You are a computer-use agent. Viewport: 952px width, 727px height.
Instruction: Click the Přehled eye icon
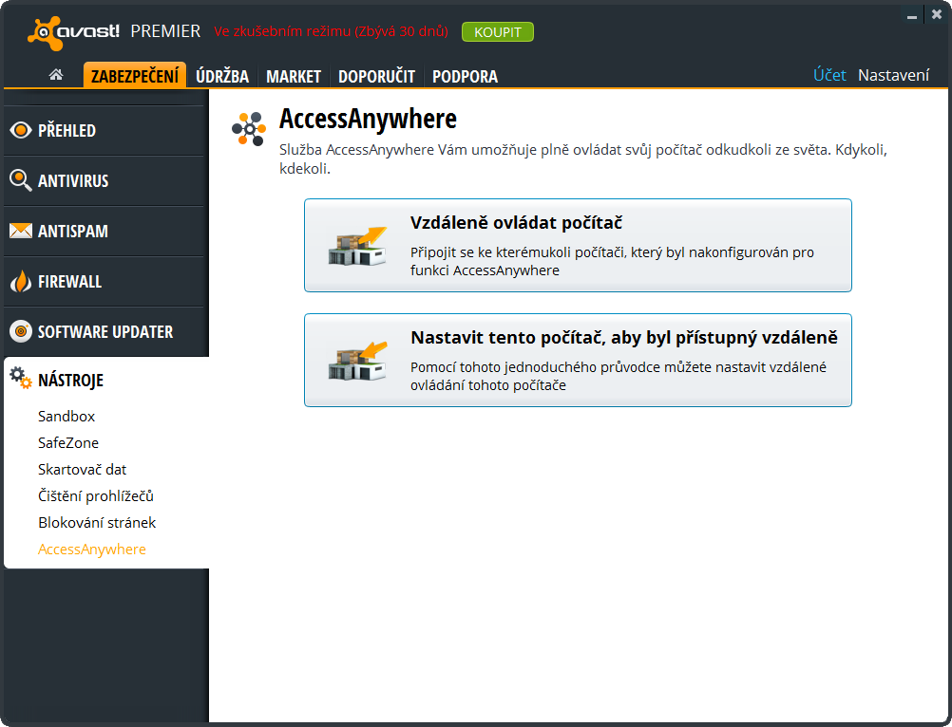[21, 130]
